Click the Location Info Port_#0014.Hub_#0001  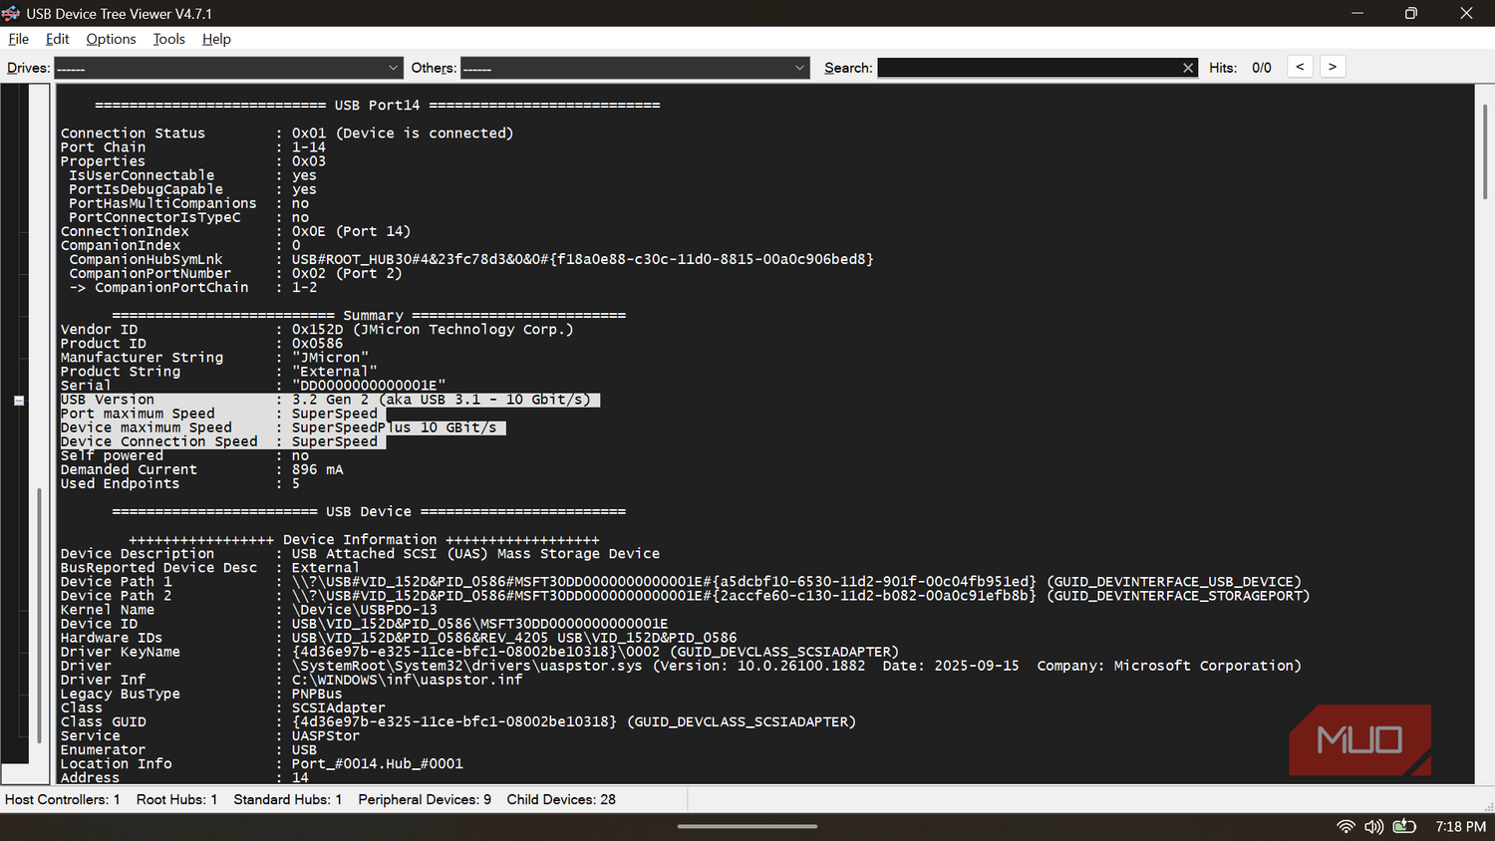378,763
